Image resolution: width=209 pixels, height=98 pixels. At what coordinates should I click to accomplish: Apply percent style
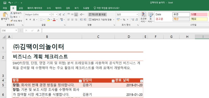[x=124, y=20]
